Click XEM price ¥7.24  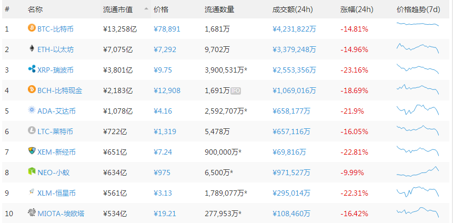pos(163,152)
